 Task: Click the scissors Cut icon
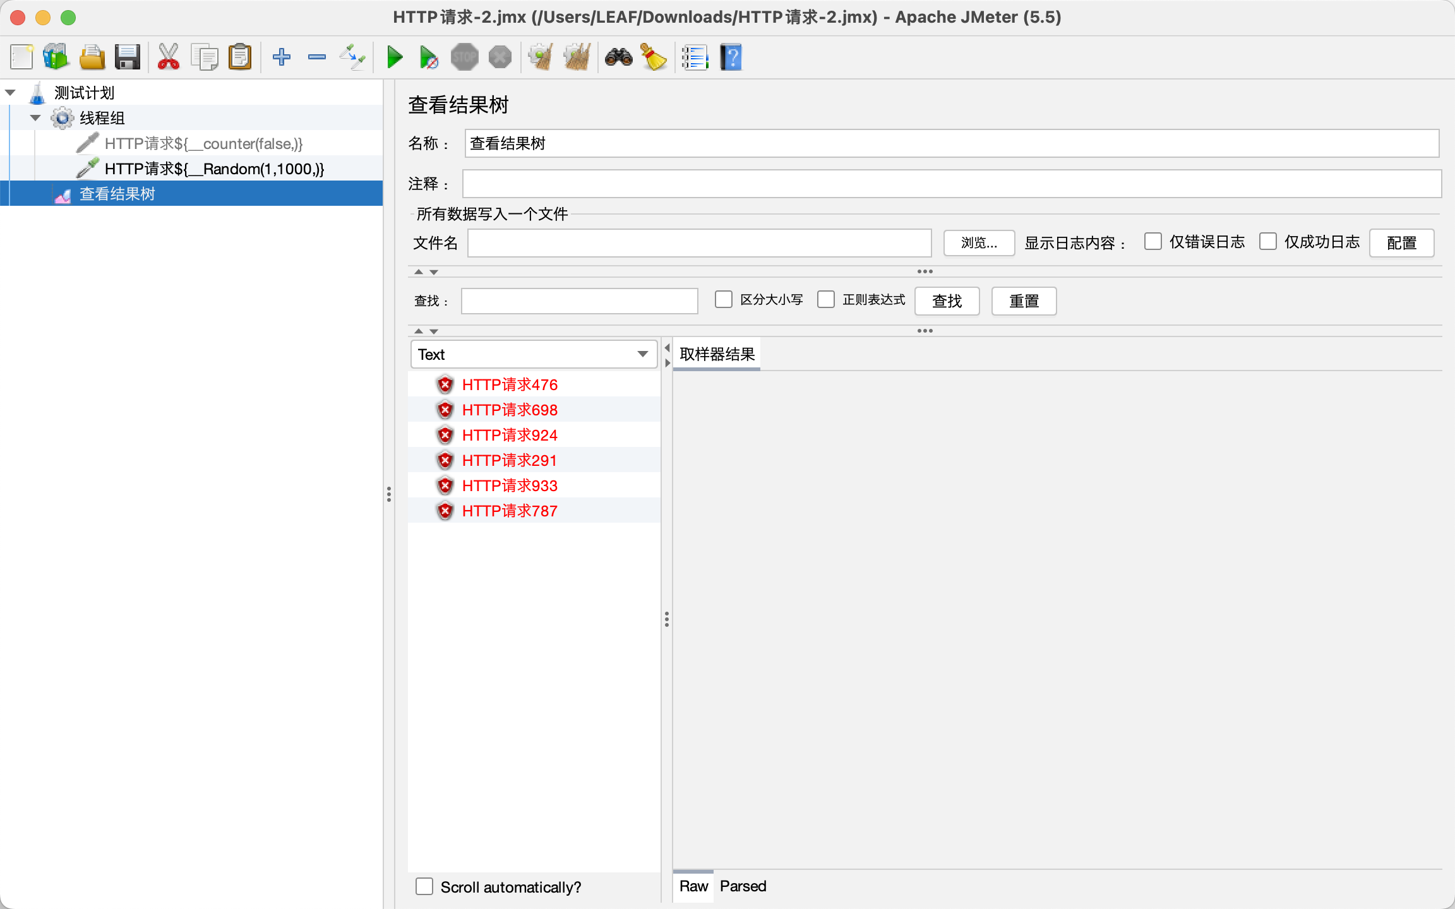pyautogui.click(x=168, y=57)
